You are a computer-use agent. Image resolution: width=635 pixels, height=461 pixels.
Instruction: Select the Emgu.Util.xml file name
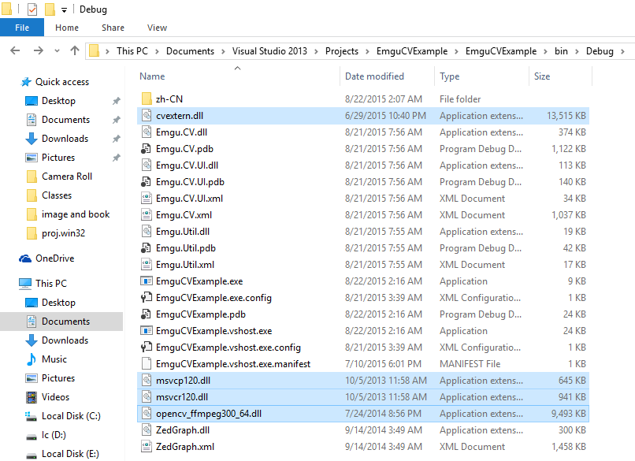pyautogui.click(x=185, y=265)
